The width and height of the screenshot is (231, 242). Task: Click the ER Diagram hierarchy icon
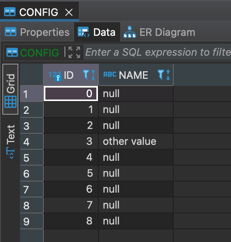tap(129, 32)
